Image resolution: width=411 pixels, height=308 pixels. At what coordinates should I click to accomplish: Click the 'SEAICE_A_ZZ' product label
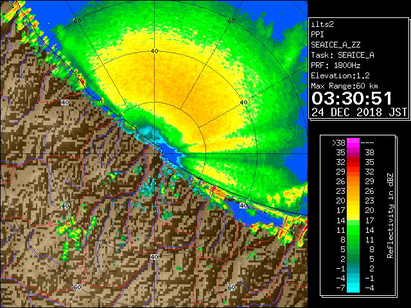pos(336,45)
